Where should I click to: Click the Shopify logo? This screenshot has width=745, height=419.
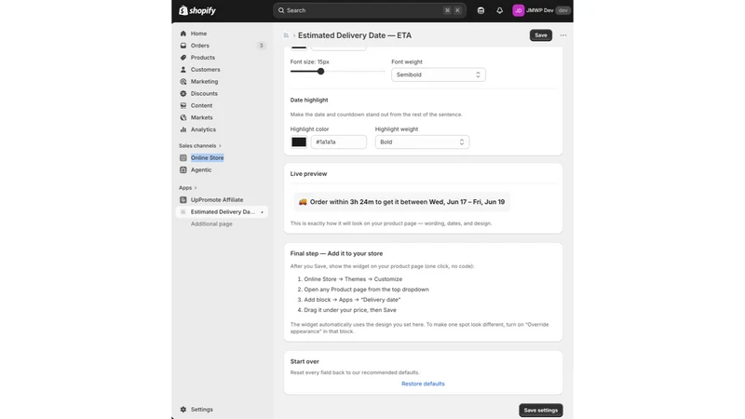tap(197, 10)
